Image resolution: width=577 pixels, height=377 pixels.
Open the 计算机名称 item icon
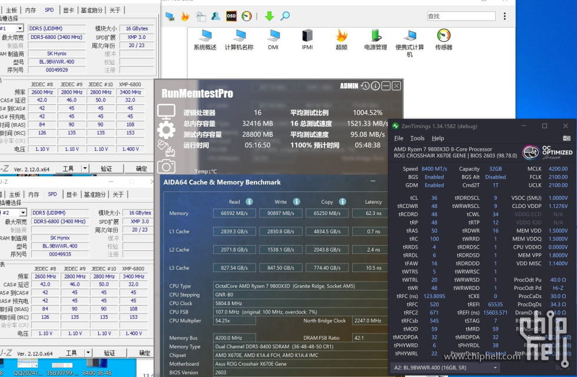pyautogui.click(x=239, y=36)
